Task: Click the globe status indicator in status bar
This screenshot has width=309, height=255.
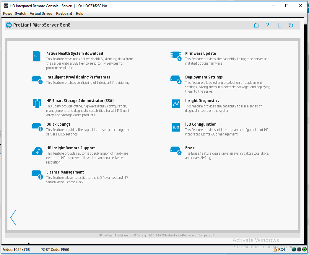Action: (294, 249)
